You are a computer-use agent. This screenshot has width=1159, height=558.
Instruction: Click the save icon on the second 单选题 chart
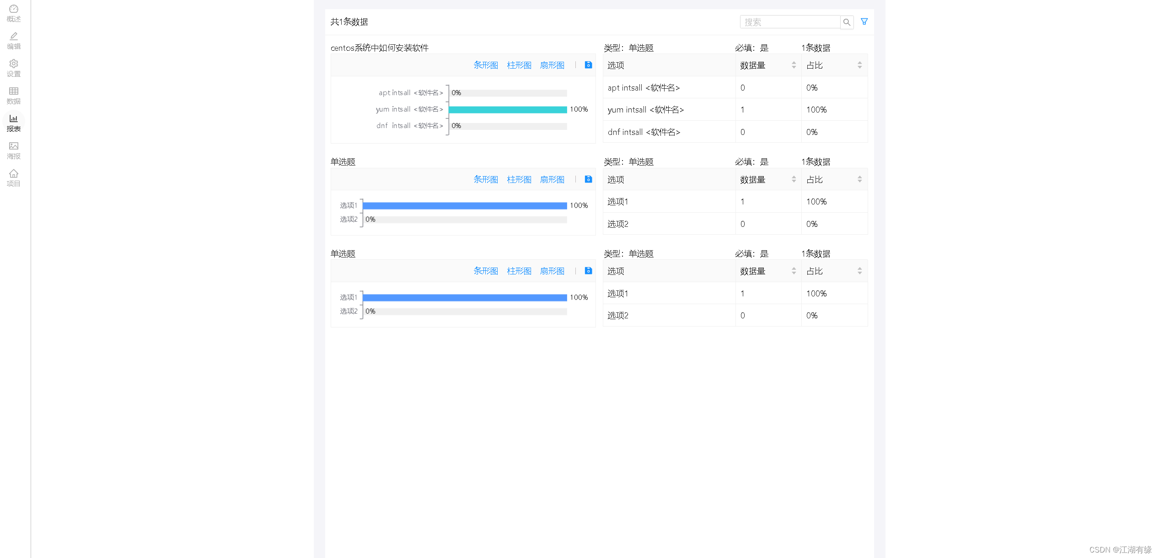[588, 179]
